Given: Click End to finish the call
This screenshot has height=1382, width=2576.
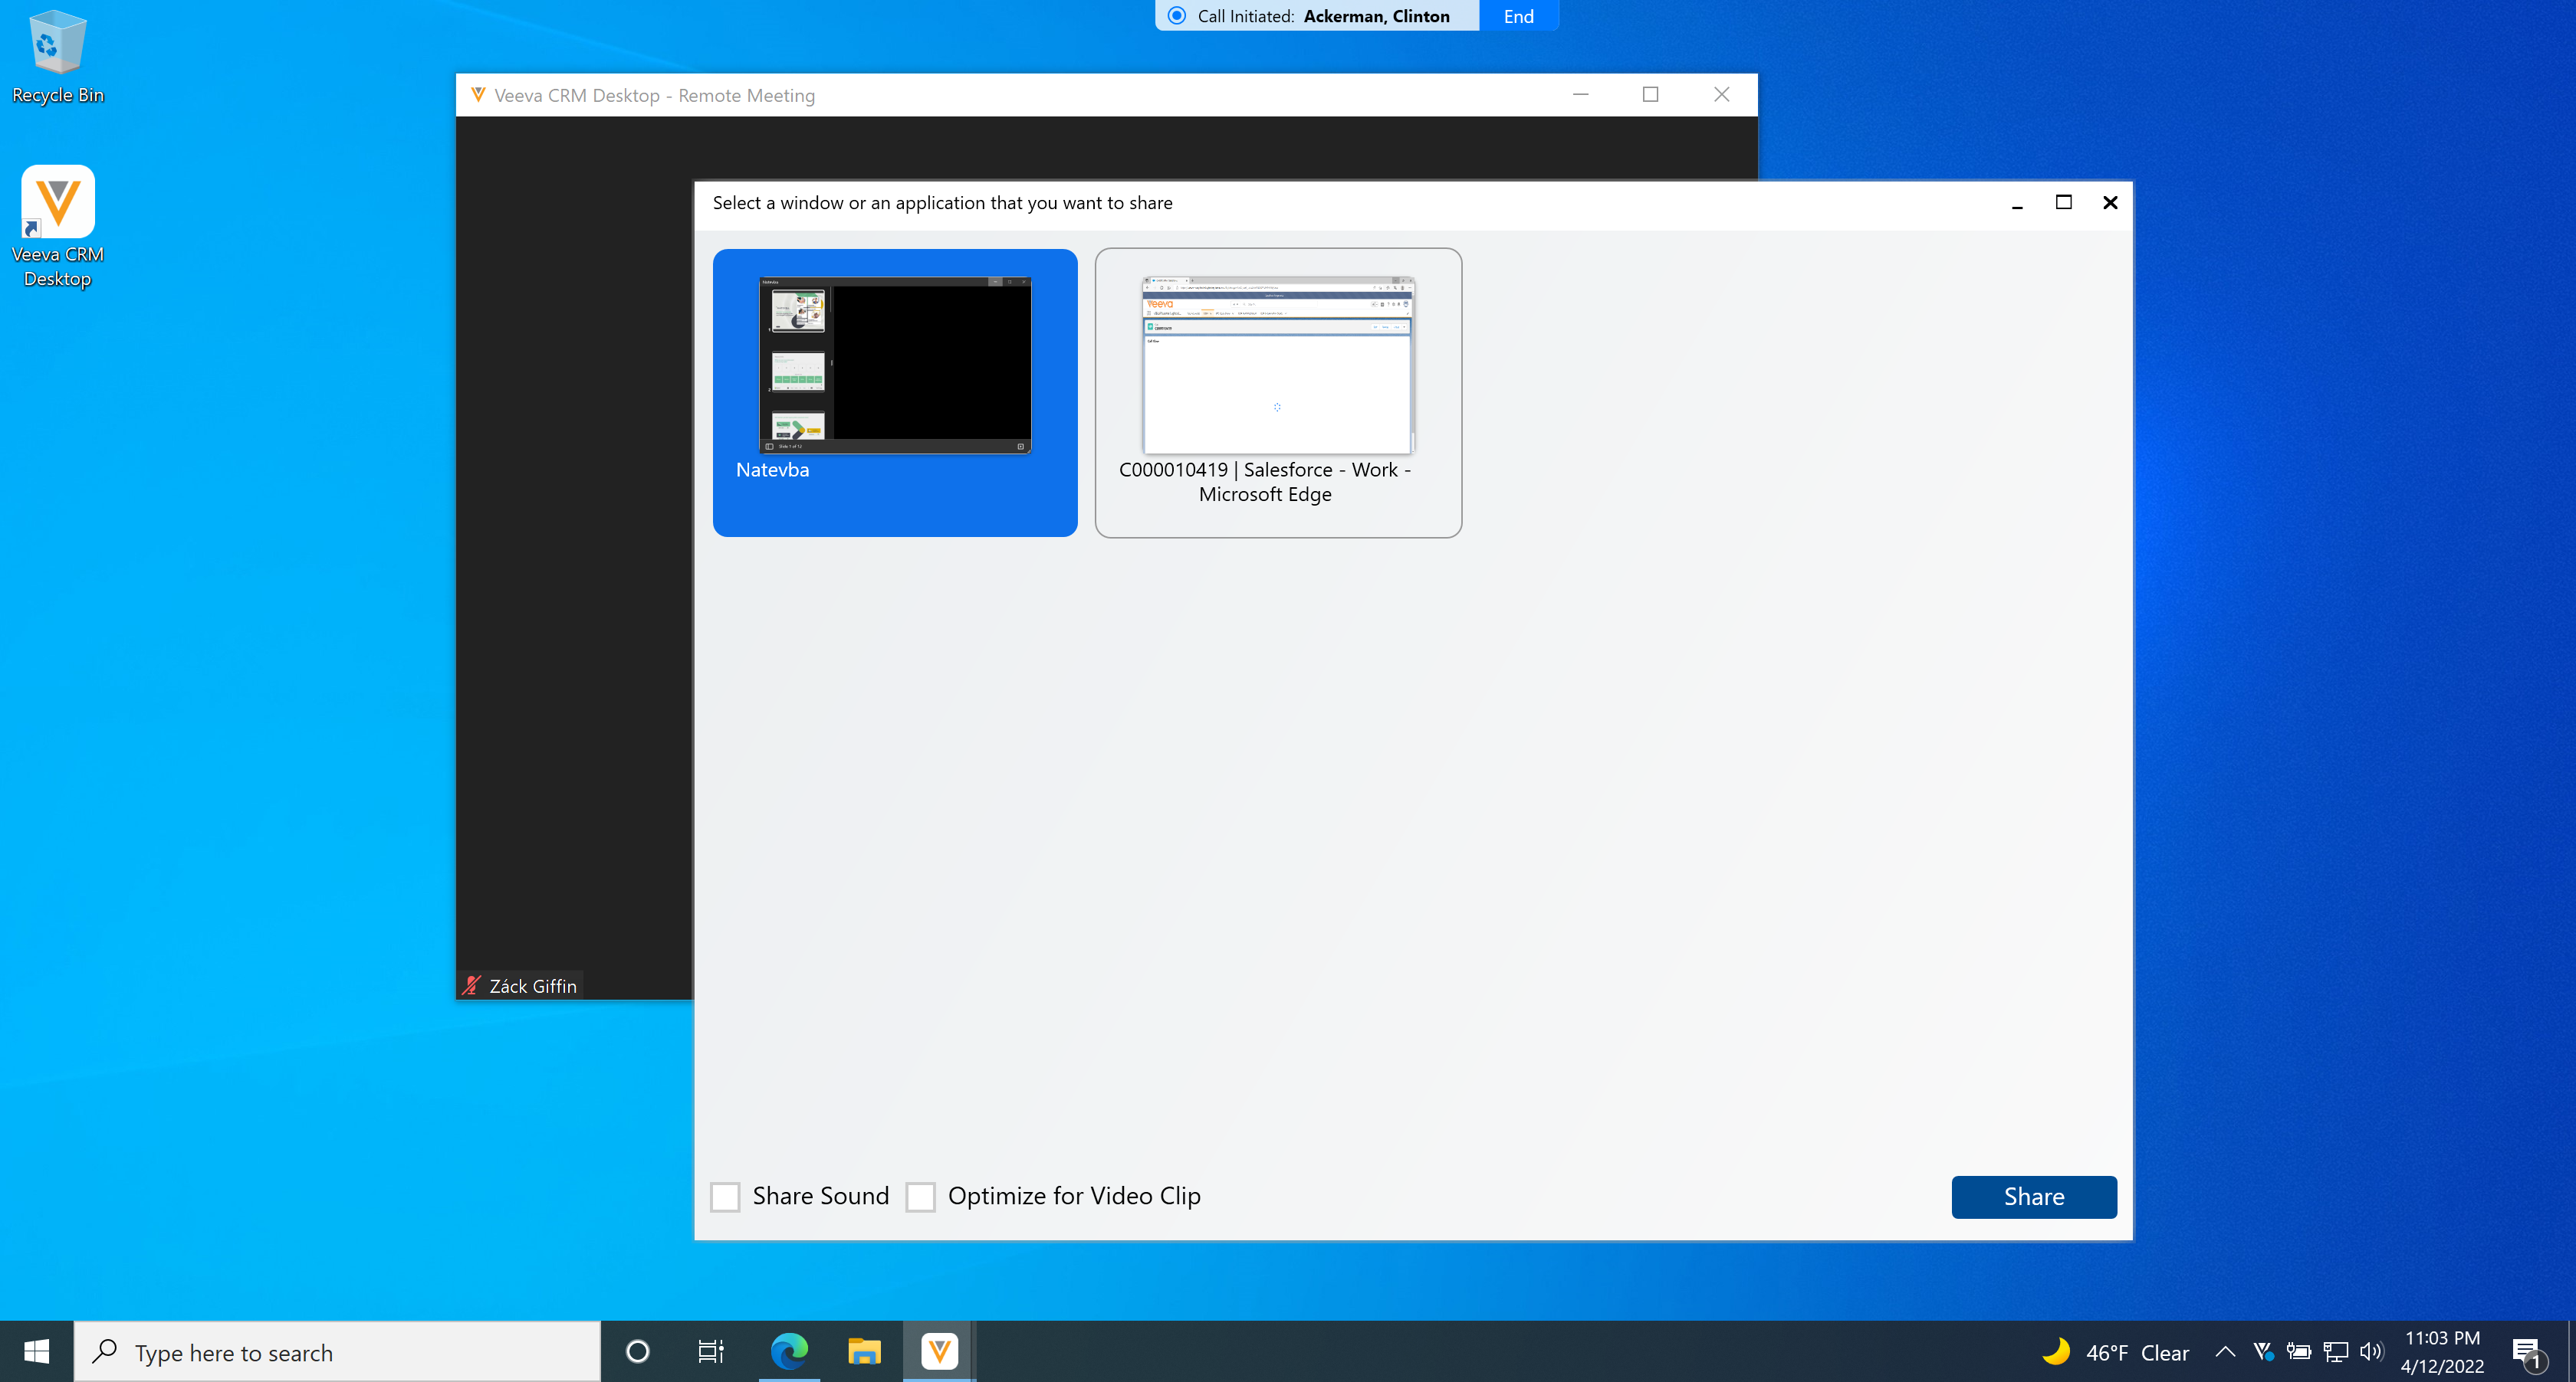Looking at the screenshot, I should (1518, 16).
